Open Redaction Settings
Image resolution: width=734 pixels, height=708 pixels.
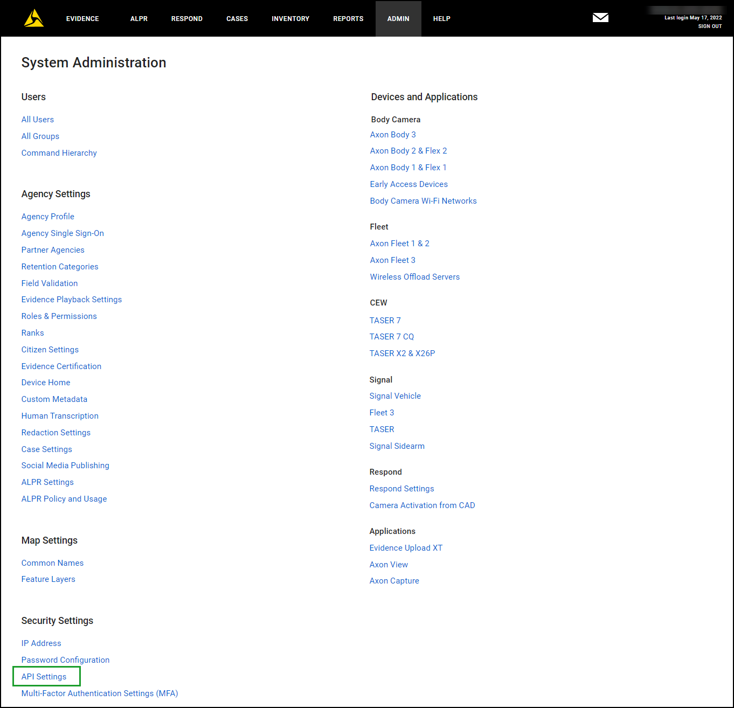pyautogui.click(x=56, y=432)
